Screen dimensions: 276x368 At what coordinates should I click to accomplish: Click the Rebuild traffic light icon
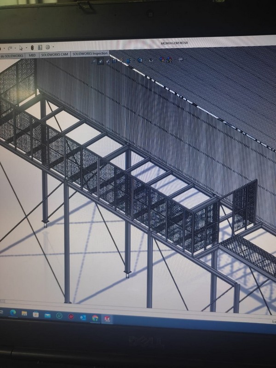tap(32, 48)
